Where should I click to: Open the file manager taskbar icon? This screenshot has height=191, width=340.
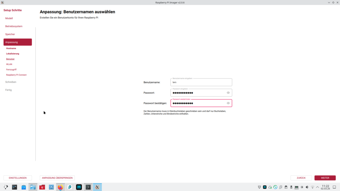[33, 187]
